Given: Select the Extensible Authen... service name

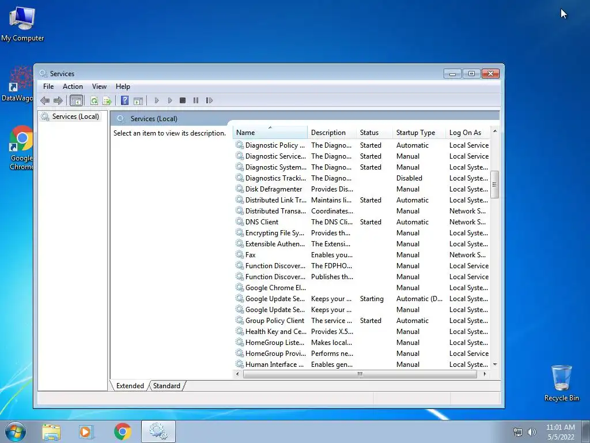Looking at the screenshot, I should click(x=275, y=243).
